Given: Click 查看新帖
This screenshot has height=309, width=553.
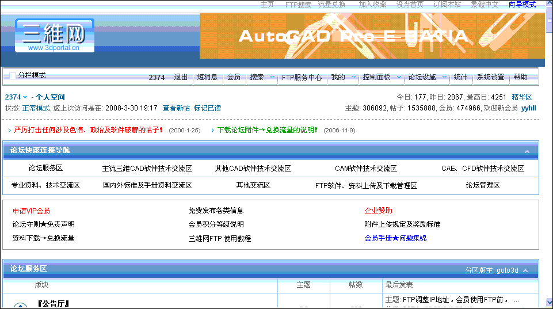Looking at the screenshot, I should (x=176, y=108).
